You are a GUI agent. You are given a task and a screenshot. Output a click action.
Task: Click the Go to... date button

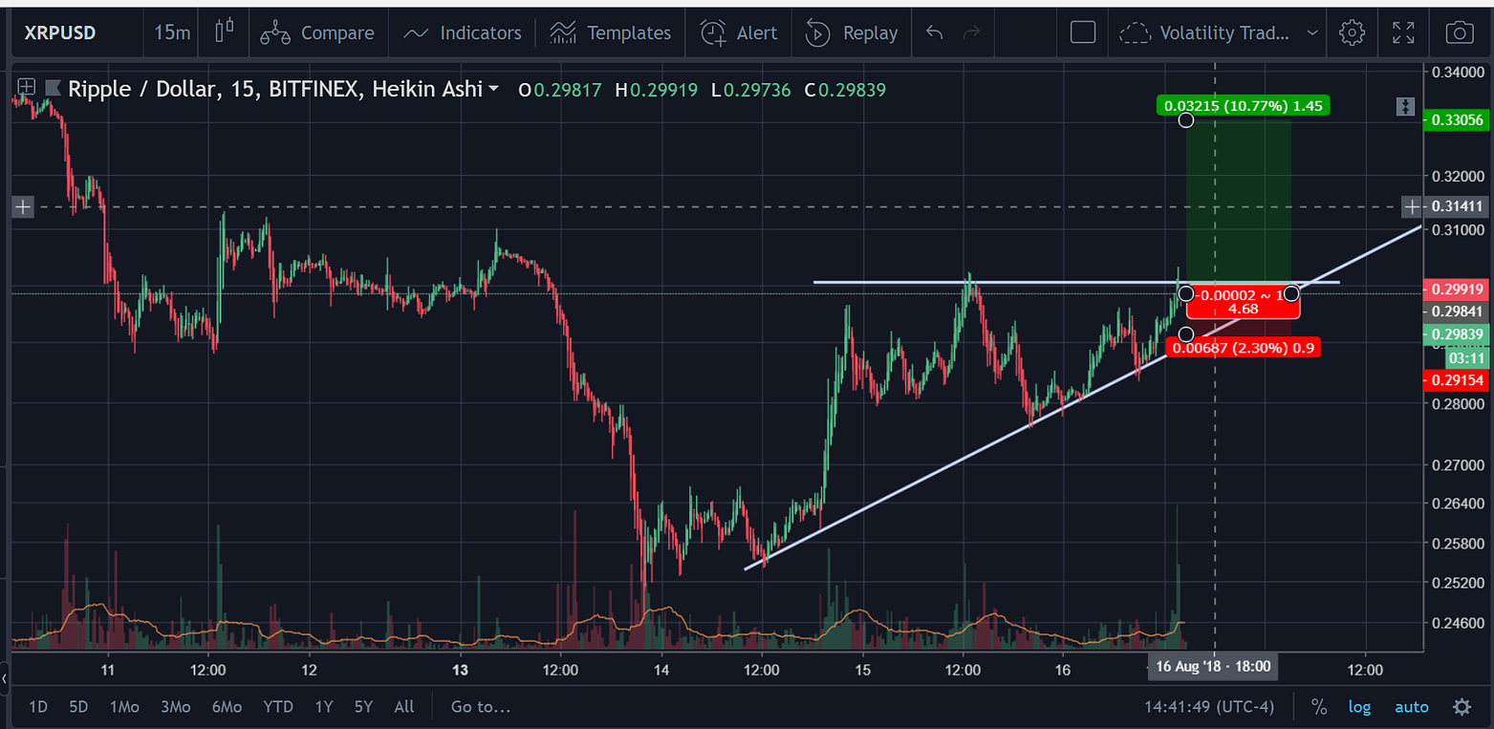(x=481, y=707)
